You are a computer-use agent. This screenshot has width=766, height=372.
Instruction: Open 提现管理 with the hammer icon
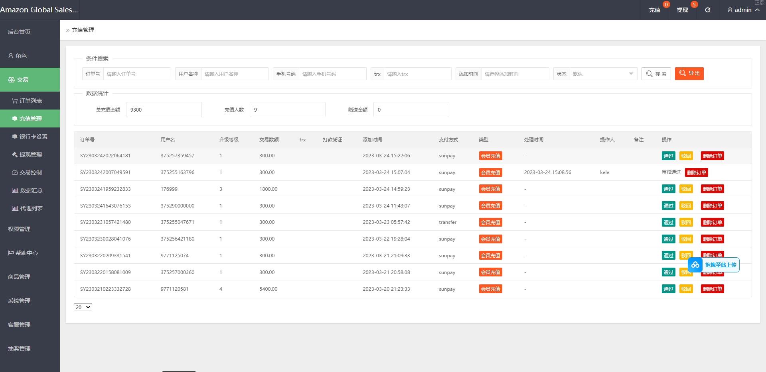27,155
